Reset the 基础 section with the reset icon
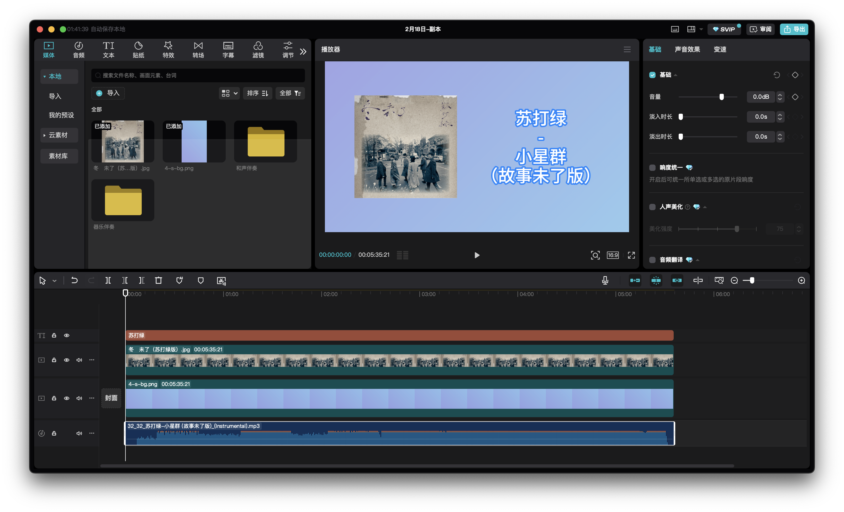 point(777,75)
